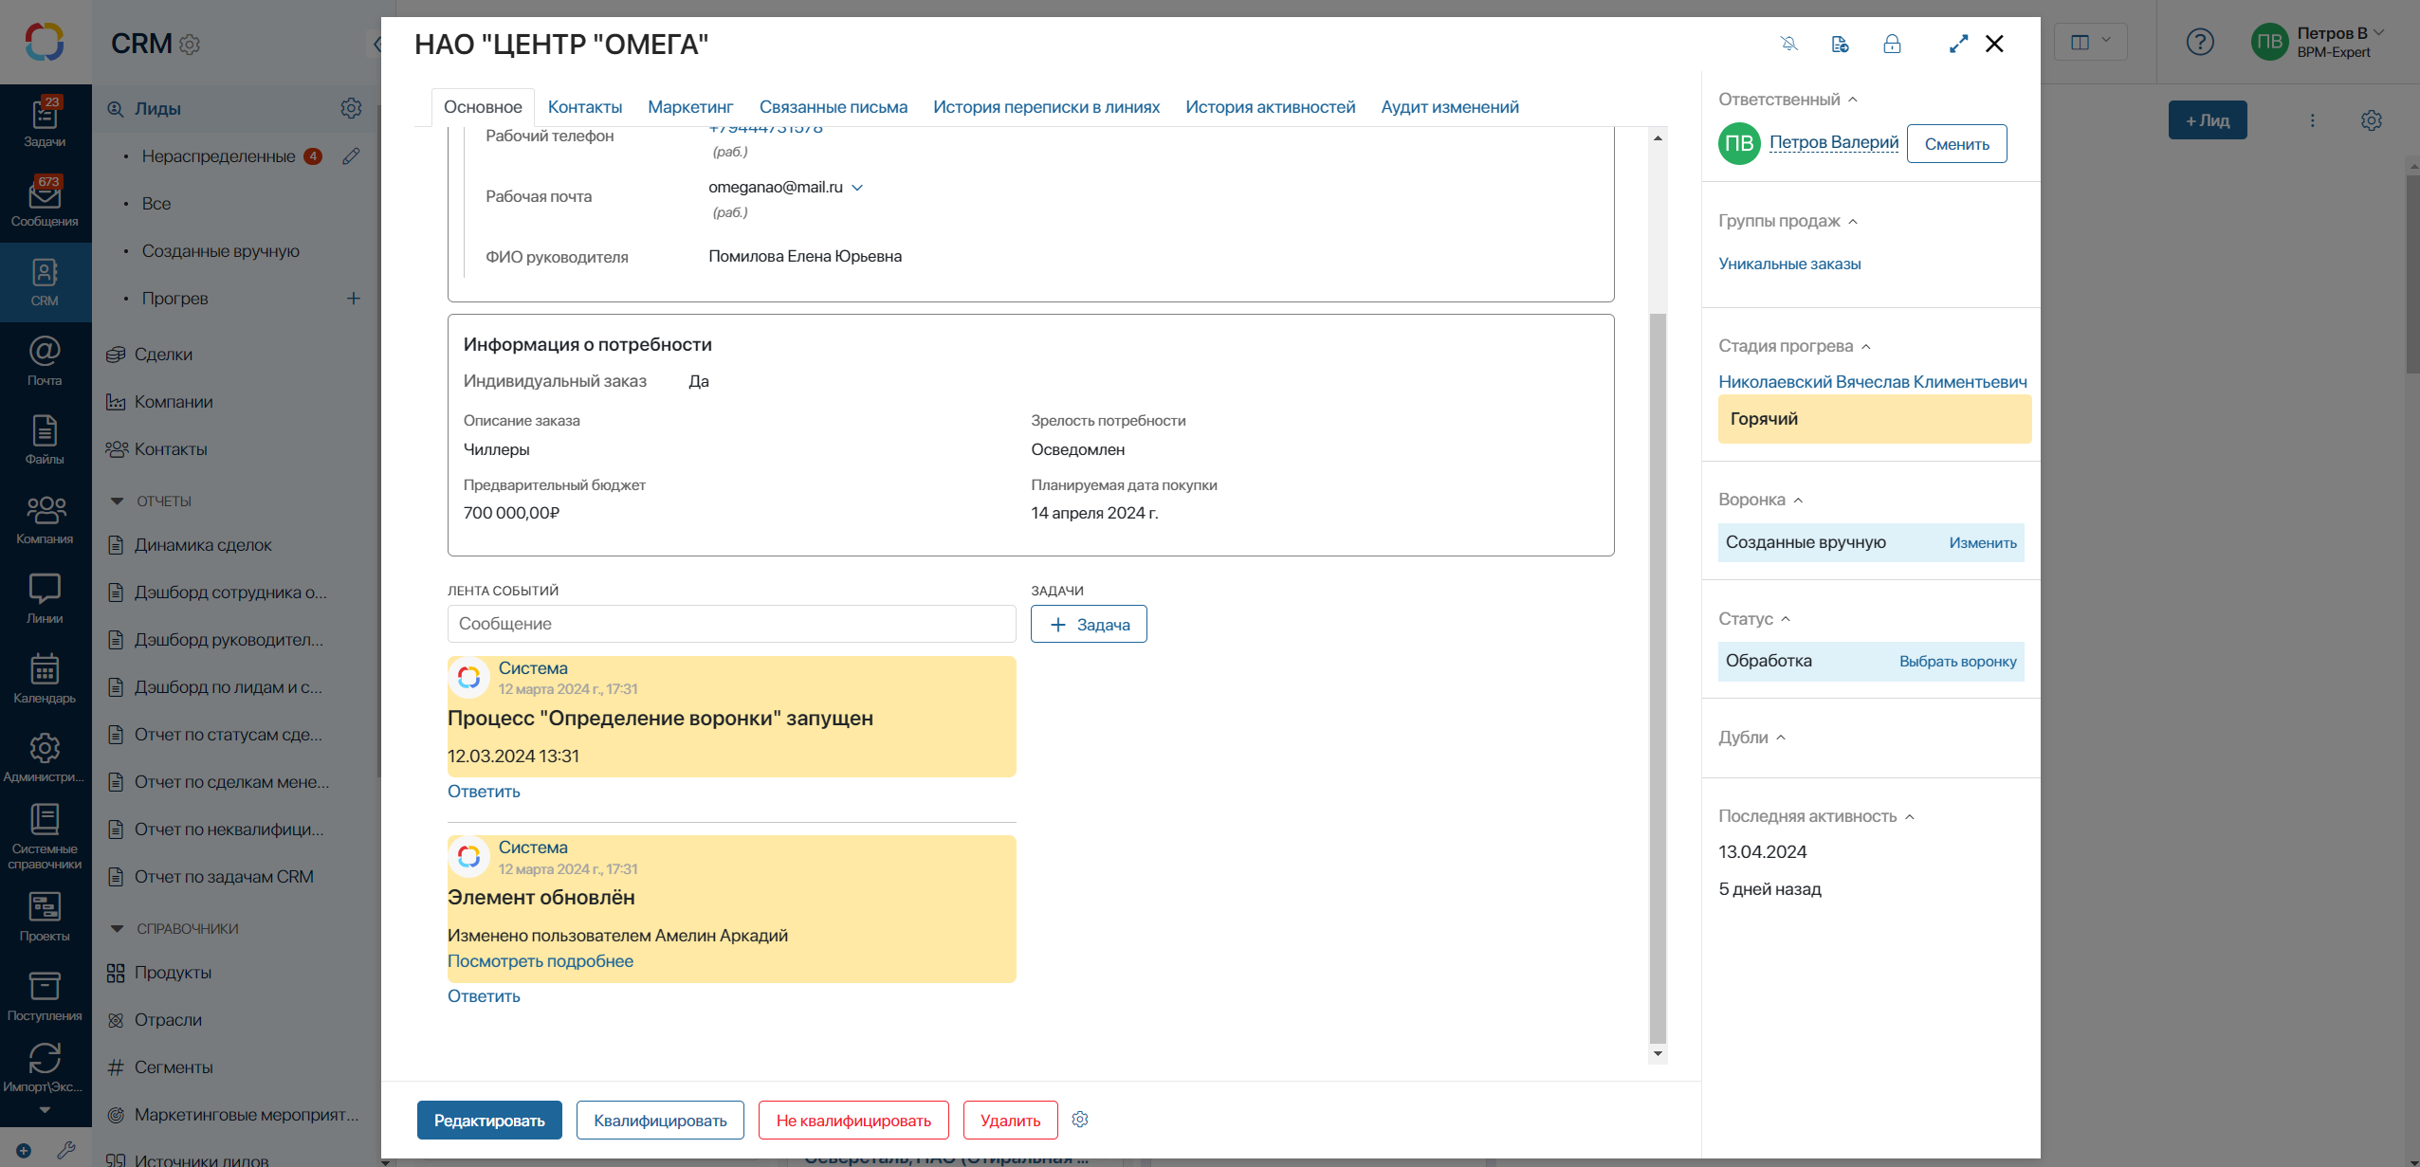Screen dimensions: 2420x1167
Task: Open Динамика сделок report
Action: (x=203, y=545)
